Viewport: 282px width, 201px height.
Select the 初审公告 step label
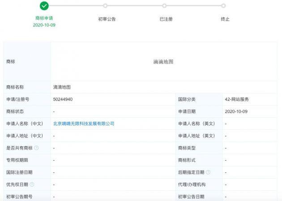[x=107, y=19]
